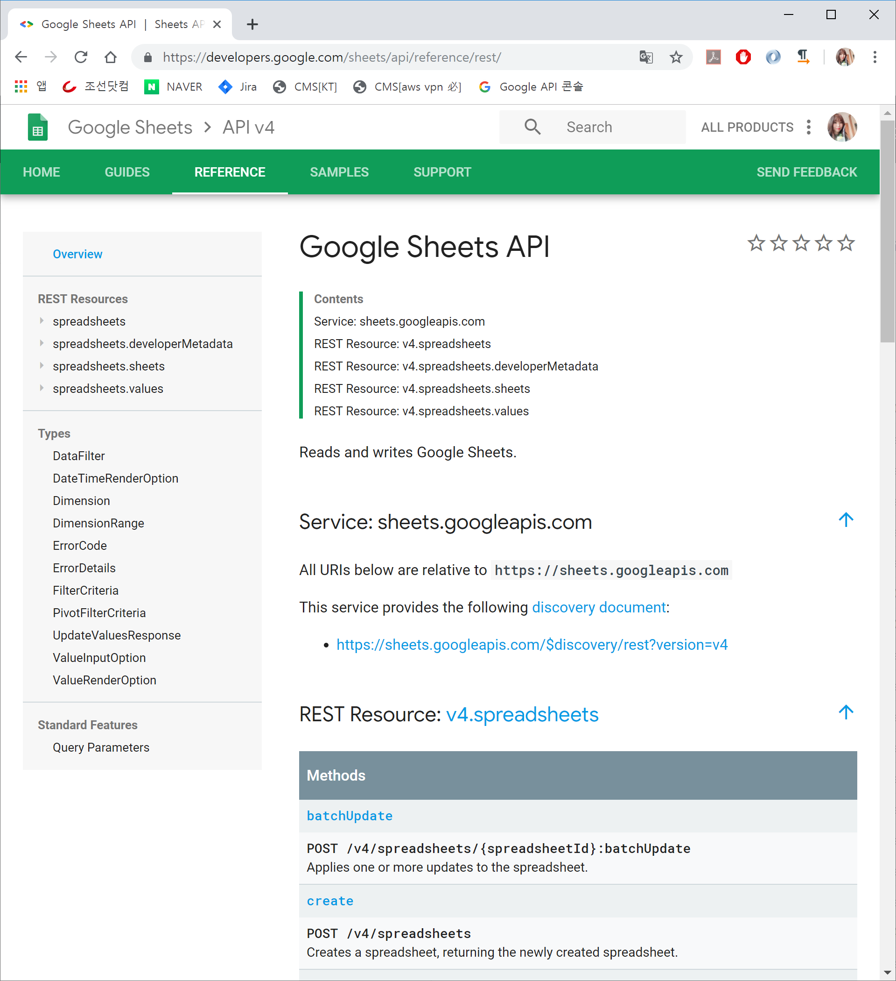Bookmark this page with the star icon

pyautogui.click(x=676, y=57)
